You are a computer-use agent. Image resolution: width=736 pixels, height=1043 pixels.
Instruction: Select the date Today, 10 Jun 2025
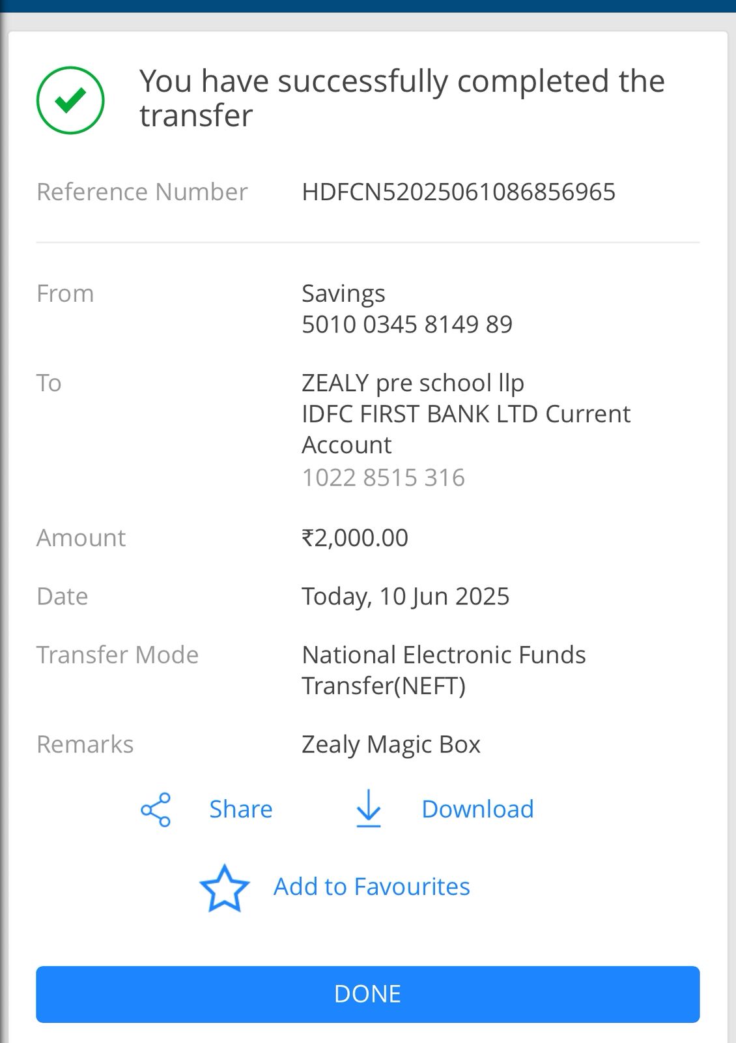tap(405, 596)
